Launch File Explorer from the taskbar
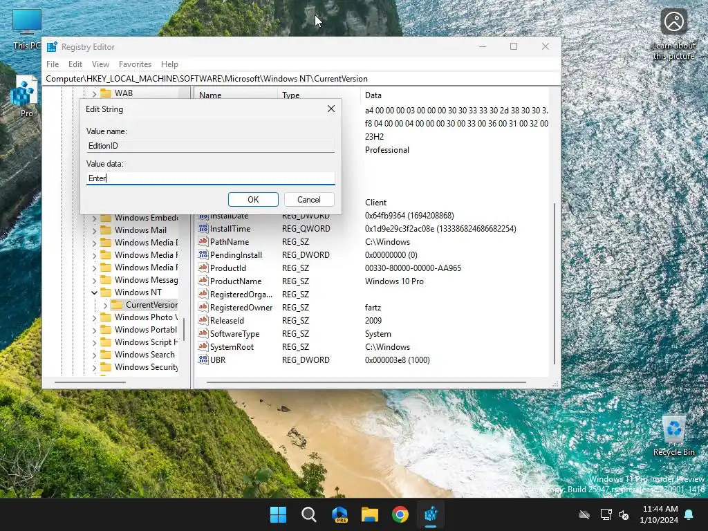The image size is (708, 531). point(370,514)
